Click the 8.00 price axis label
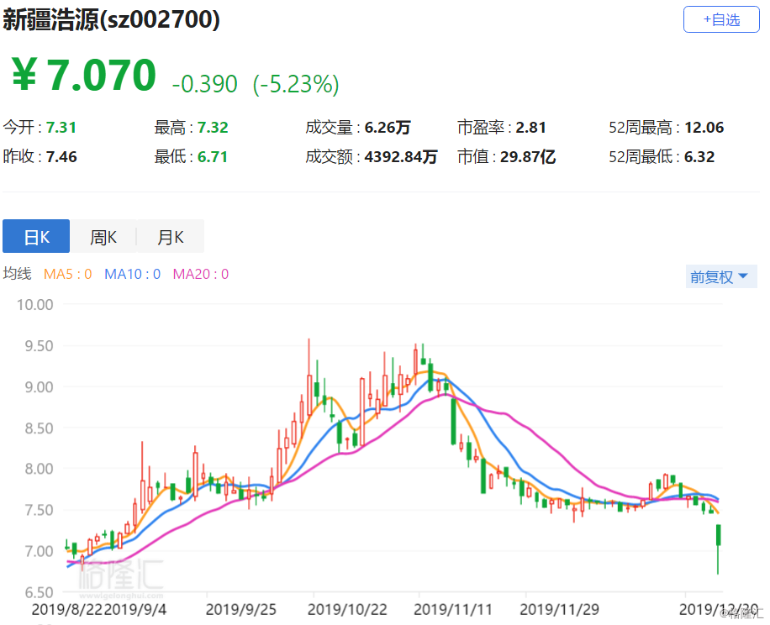 coord(39,469)
